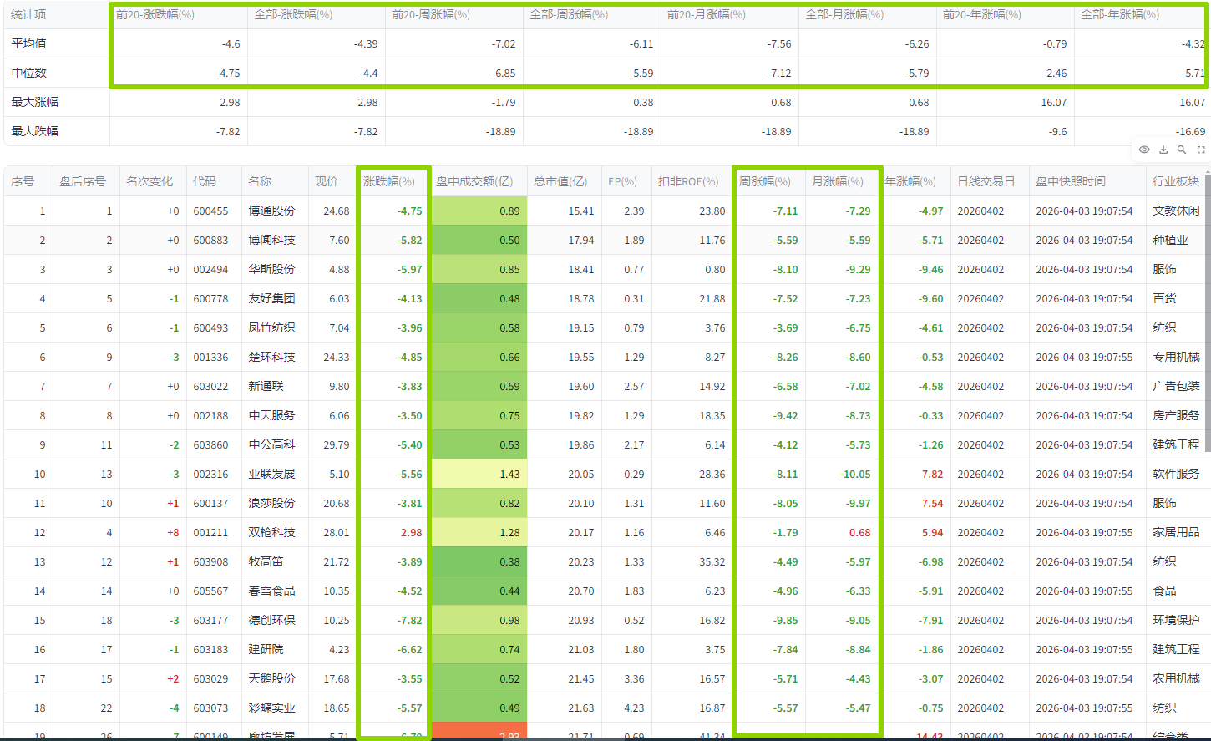The image size is (1211, 741).
Task: Toggle the eye visibility icon above the stock table
Action: tap(1144, 150)
